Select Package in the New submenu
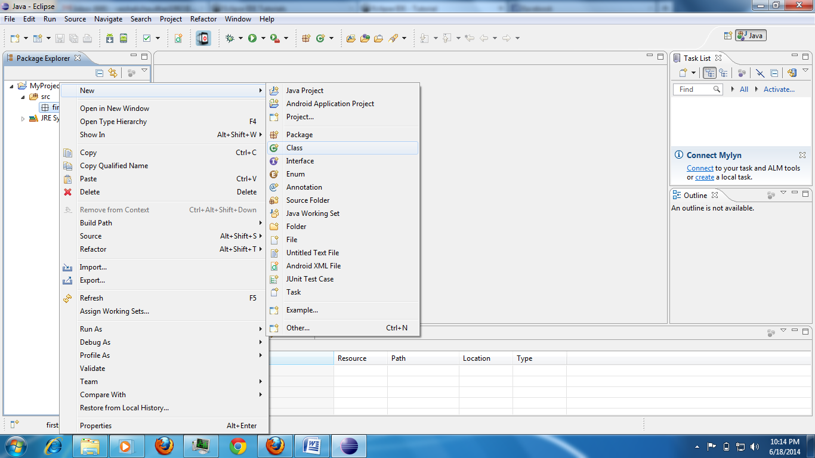This screenshot has height=458, width=815. [x=343, y=135]
